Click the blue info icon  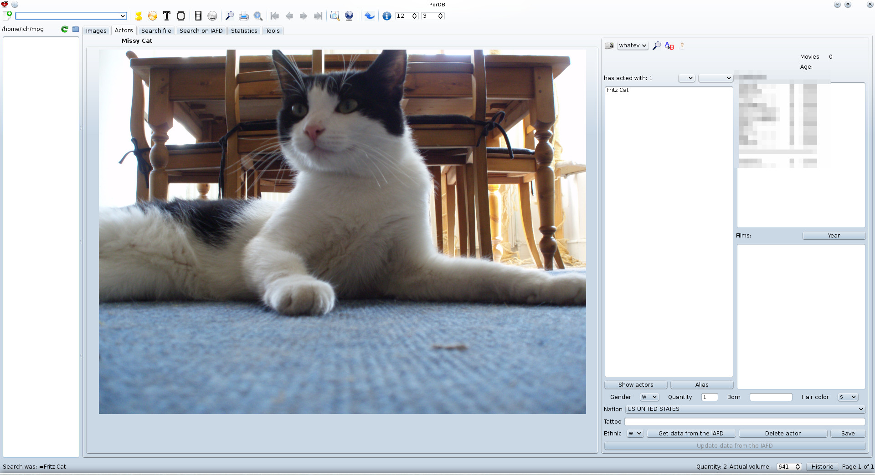[386, 16]
